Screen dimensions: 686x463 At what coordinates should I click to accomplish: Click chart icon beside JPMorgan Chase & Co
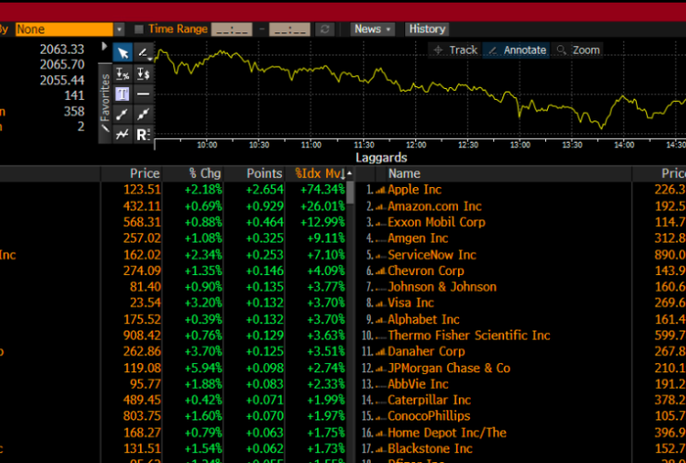[x=380, y=369]
